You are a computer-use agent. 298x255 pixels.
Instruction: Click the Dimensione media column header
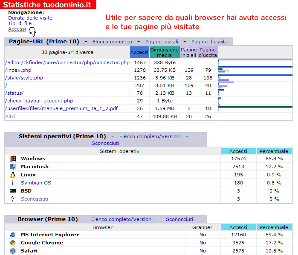pyautogui.click(x=165, y=52)
